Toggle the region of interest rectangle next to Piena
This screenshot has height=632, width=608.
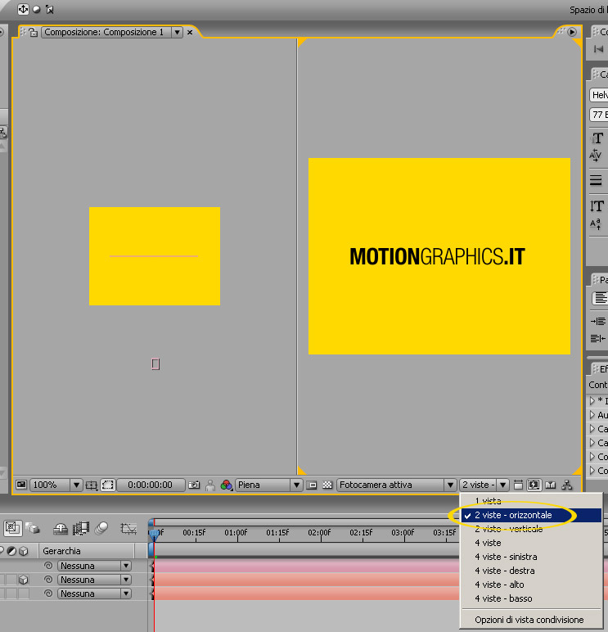click(312, 485)
